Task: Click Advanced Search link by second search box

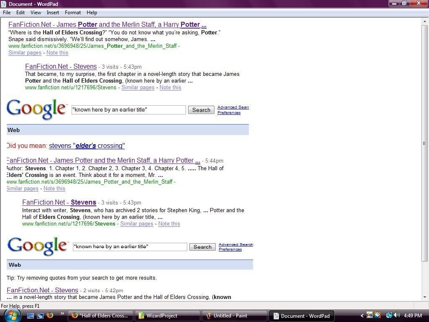Action: 235,244
